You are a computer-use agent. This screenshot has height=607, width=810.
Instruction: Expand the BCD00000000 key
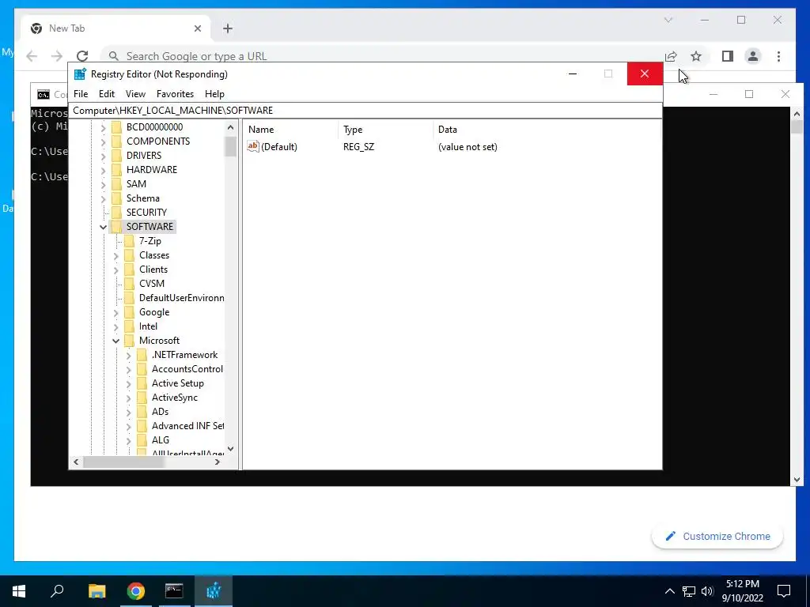tap(104, 127)
